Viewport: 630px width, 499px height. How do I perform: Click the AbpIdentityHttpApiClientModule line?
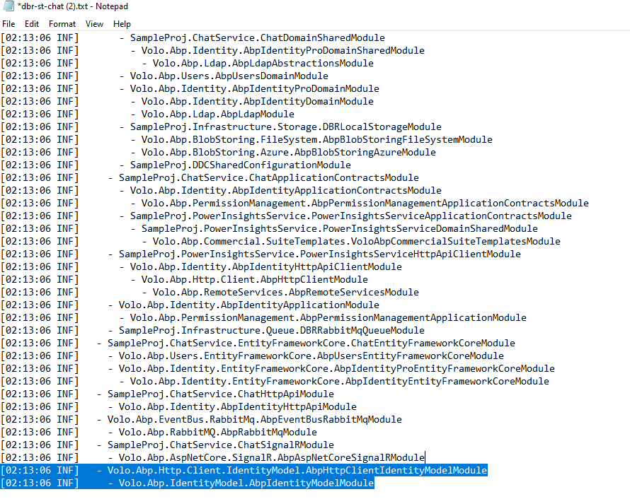pyautogui.click(x=201, y=267)
